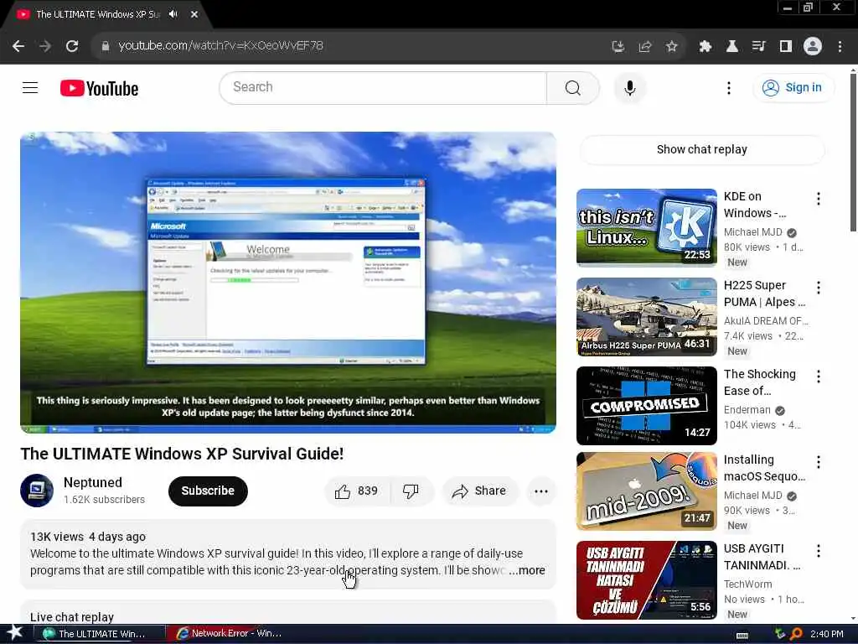Click AkulA DREAM OF channel name
The width and height of the screenshot is (858, 644).
click(x=766, y=321)
